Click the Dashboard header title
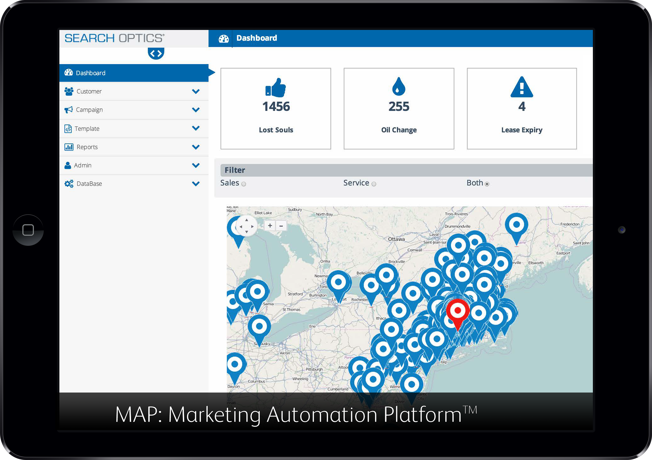The height and width of the screenshot is (460, 652). [x=257, y=38]
